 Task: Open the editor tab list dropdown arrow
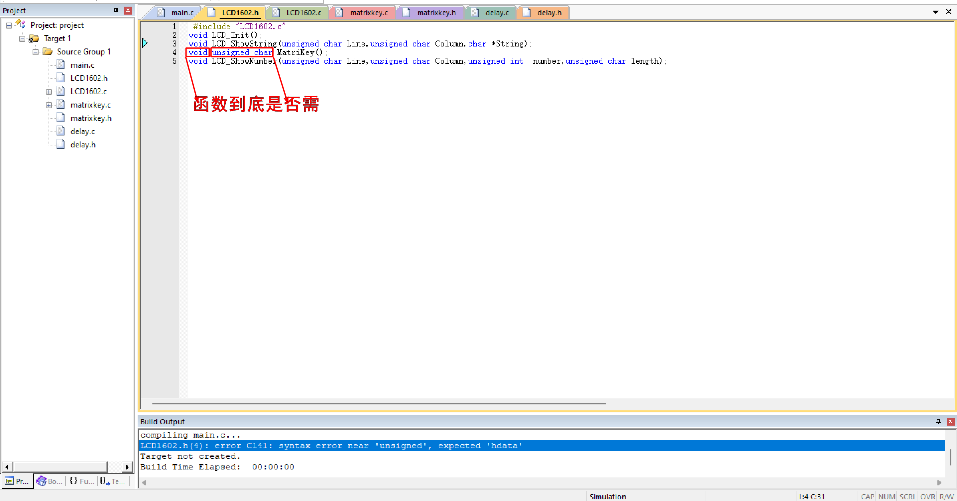click(x=935, y=12)
